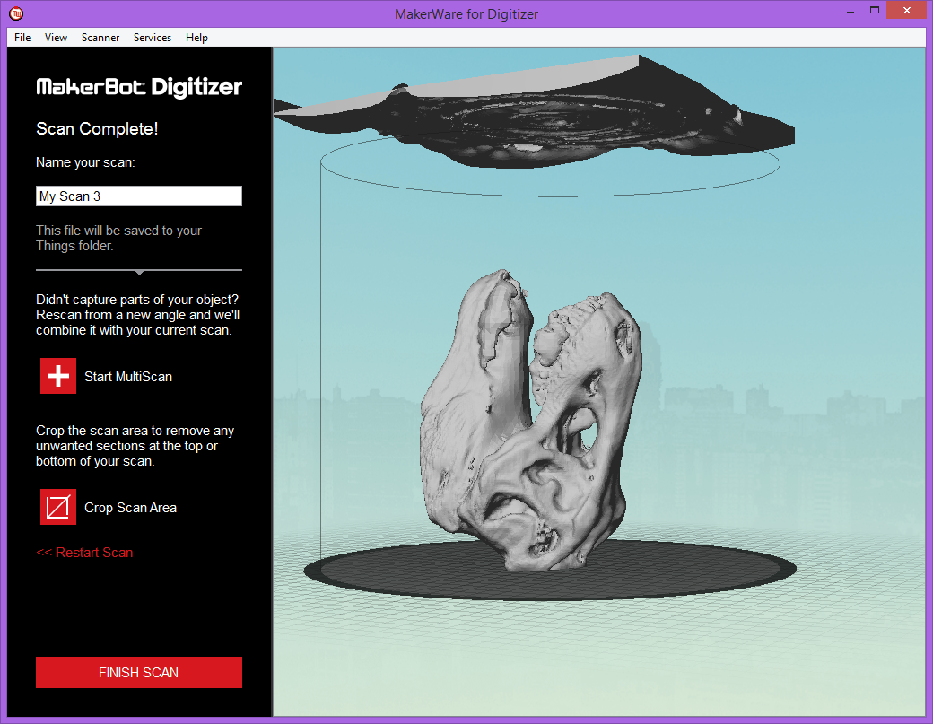The image size is (933, 724).
Task: Click the Crop Scan Area icon
Action: tap(58, 507)
